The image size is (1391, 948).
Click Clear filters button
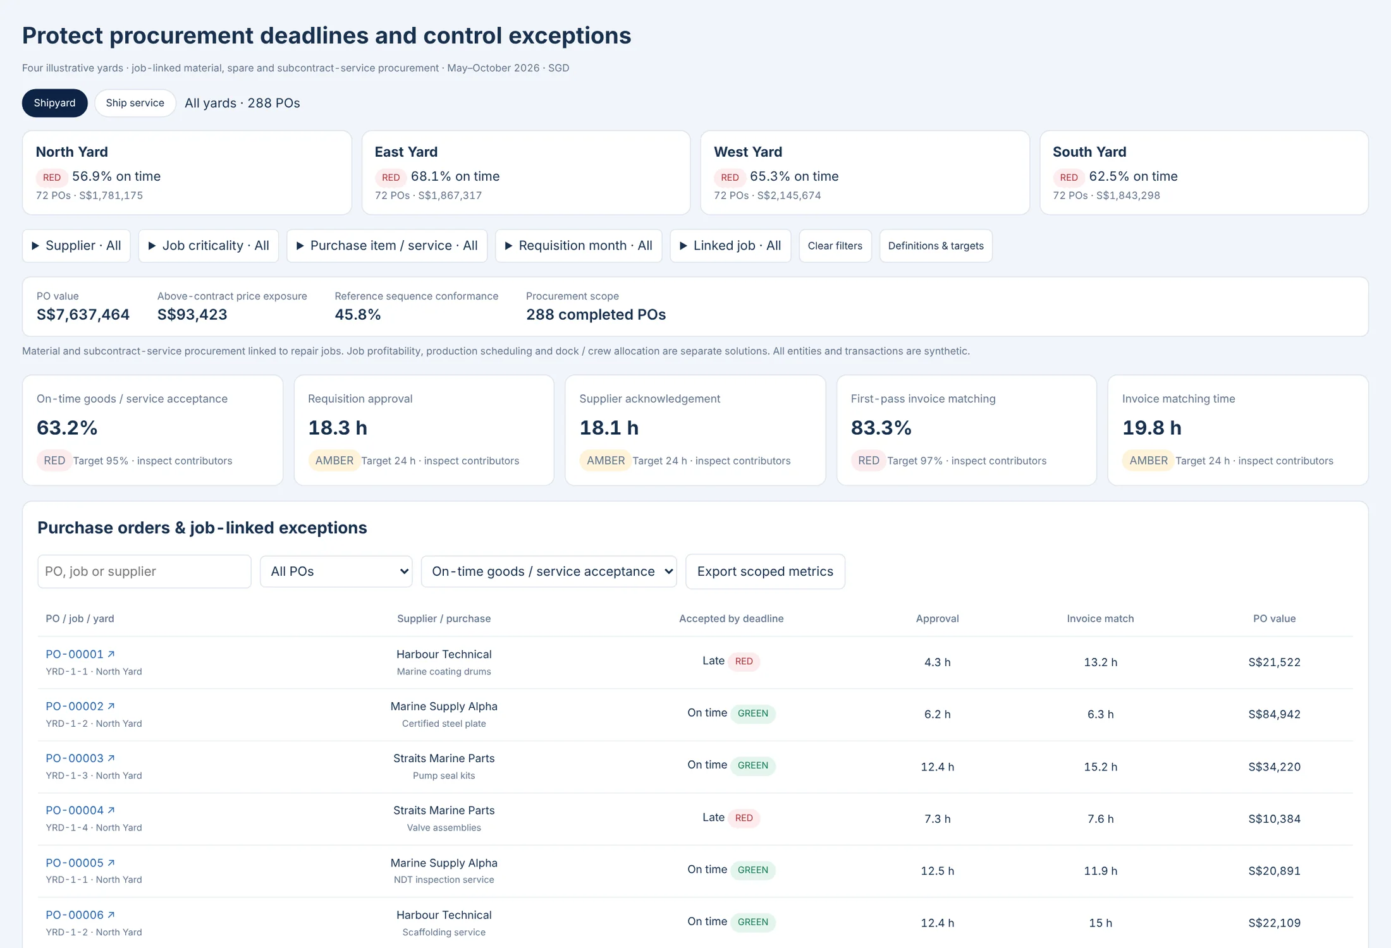click(x=835, y=246)
